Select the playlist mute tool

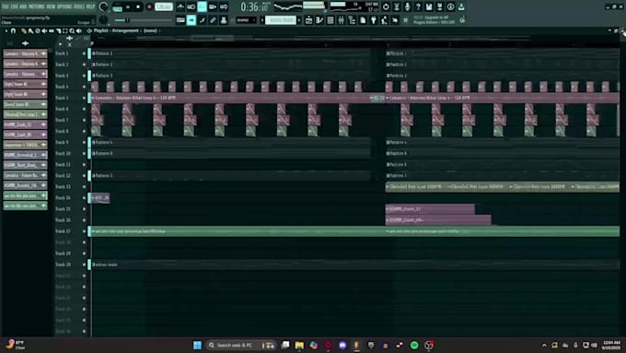pos(44,30)
